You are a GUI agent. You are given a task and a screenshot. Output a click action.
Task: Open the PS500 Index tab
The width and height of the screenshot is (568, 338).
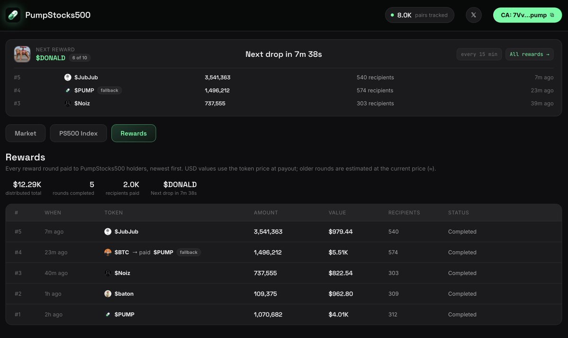[78, 133]
